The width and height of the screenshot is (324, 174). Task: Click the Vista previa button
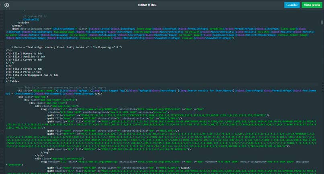[312, 5]
